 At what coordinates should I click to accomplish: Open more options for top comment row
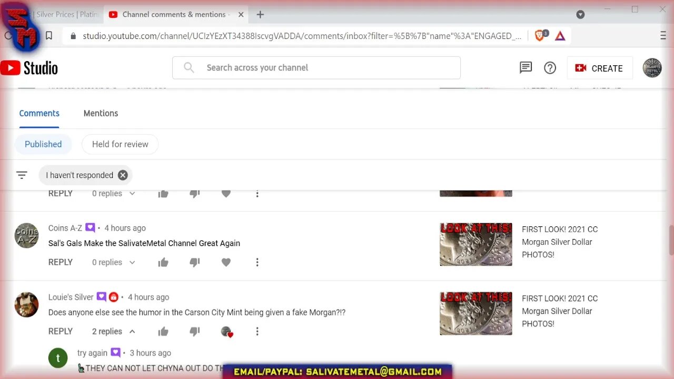257,194
